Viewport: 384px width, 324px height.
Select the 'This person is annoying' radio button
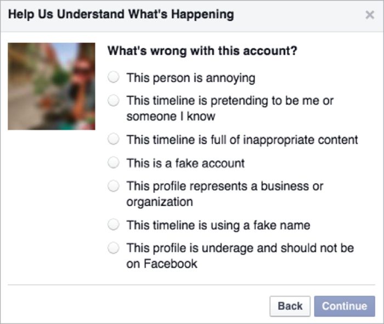coord(114,77)
